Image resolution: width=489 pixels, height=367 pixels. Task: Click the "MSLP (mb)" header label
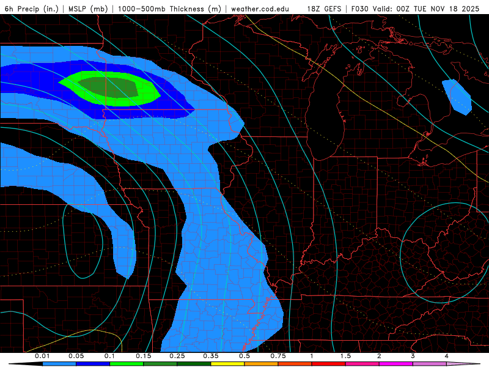click(x=88, y=9)
